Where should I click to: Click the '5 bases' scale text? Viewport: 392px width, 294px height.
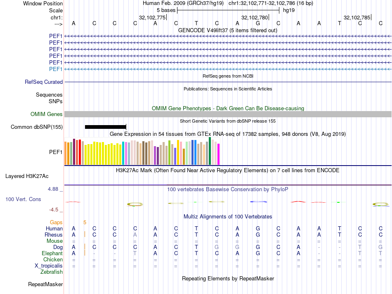166,10
